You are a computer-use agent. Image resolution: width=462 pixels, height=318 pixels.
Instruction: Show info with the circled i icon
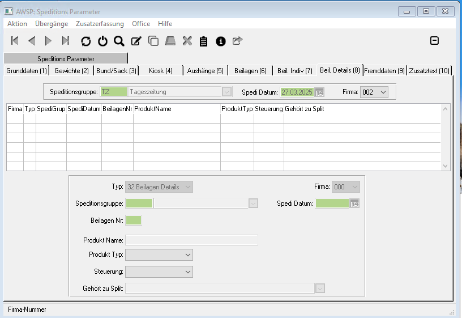[221, 41]
